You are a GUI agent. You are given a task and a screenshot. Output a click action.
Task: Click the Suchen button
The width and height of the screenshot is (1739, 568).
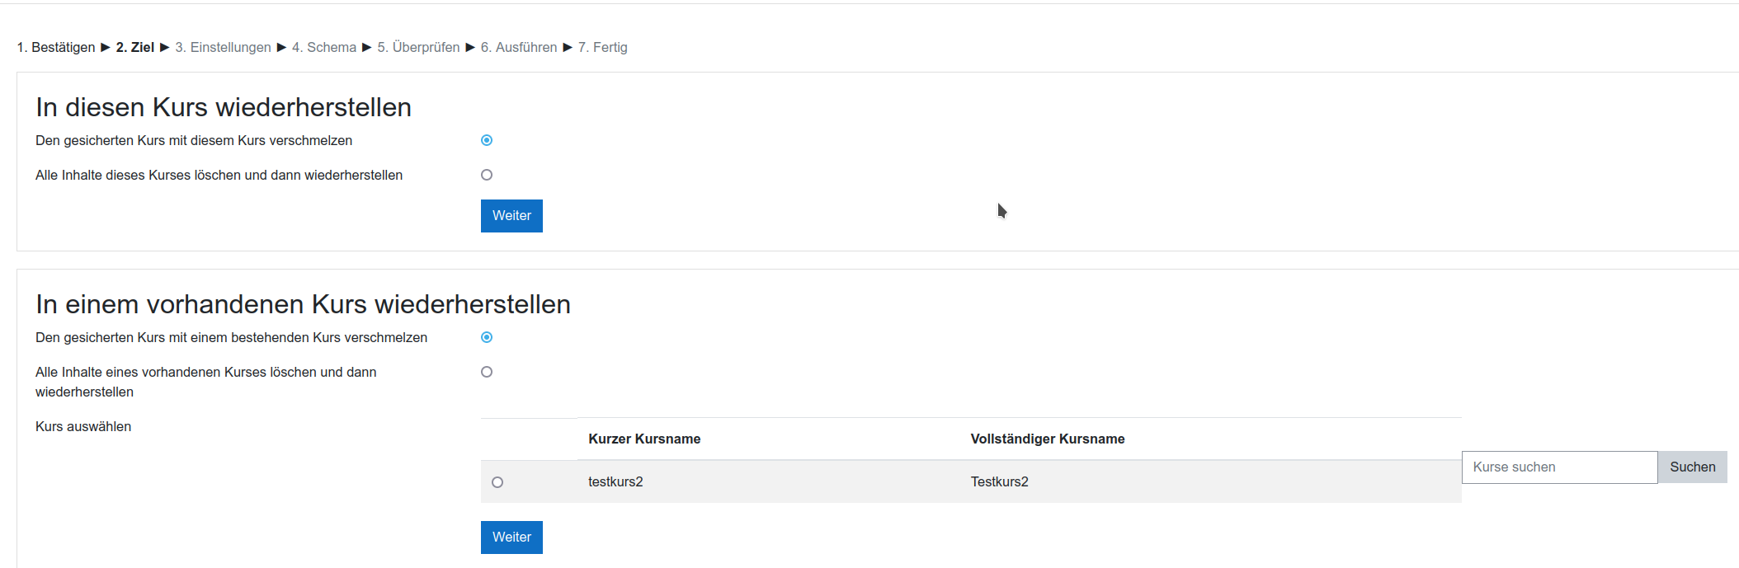[x=1692, y=467]
